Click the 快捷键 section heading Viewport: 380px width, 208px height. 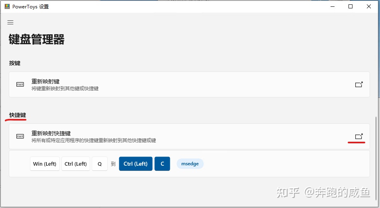[18, 115]
